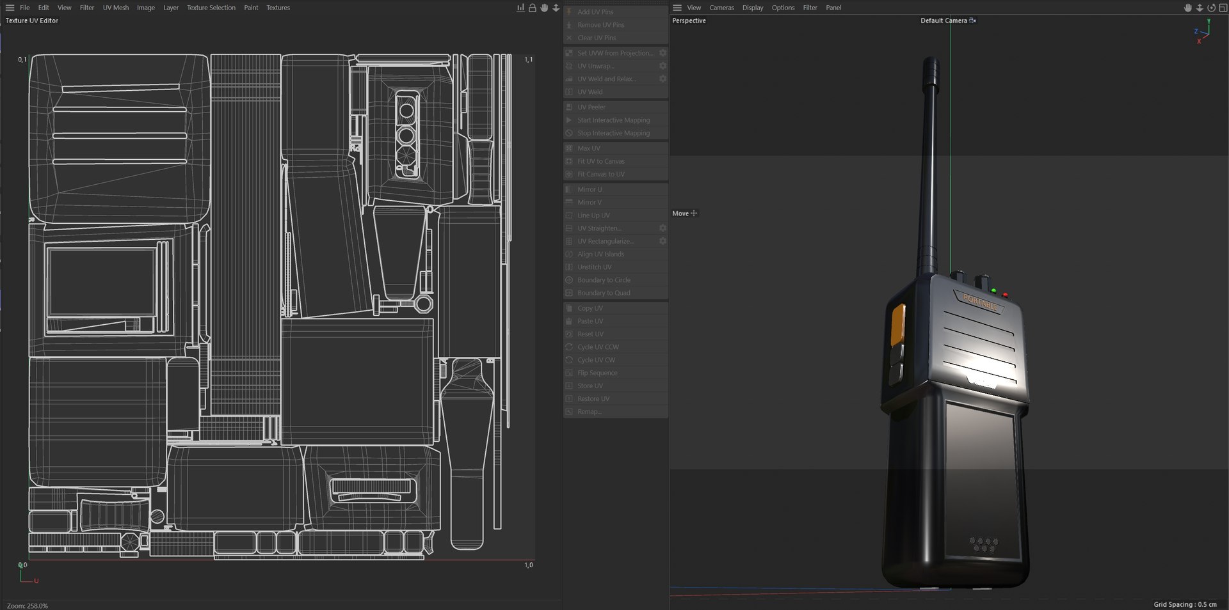Open settings gear for UV Rectangularize

click(663, 241)
